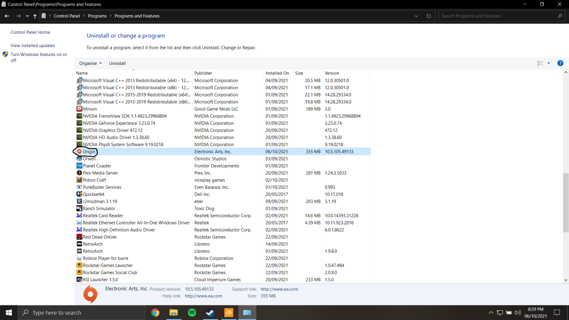Expand the chevron after Control Panel breadcrumb
Viewport: 569px width, 320px height.
[x=84, y=16]
